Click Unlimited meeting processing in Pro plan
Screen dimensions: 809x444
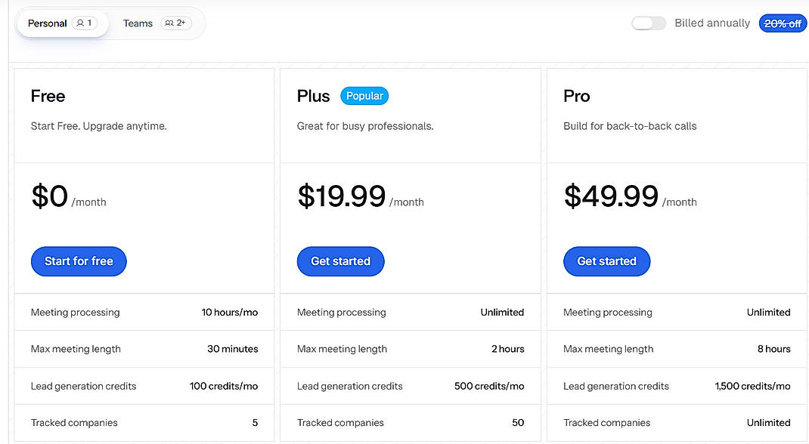[x=768, y=312]
